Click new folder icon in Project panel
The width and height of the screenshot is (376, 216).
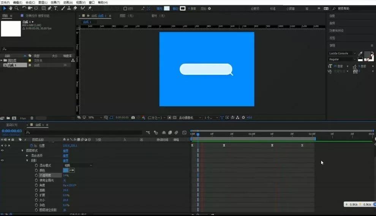[x=8, y=118]
